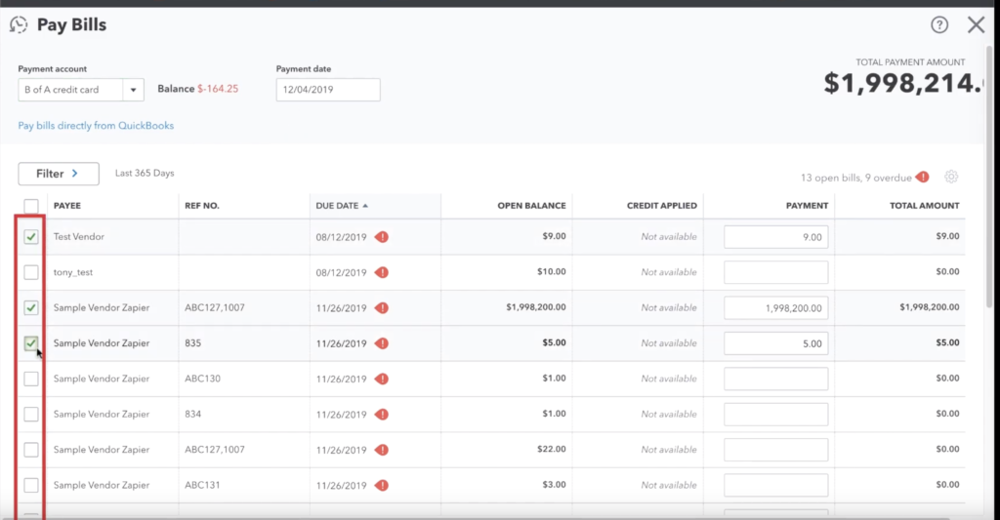This screenshot has height=520, width=1000.
Task: Click the empty payment field for tony_test
Action: tap(775, 273)
